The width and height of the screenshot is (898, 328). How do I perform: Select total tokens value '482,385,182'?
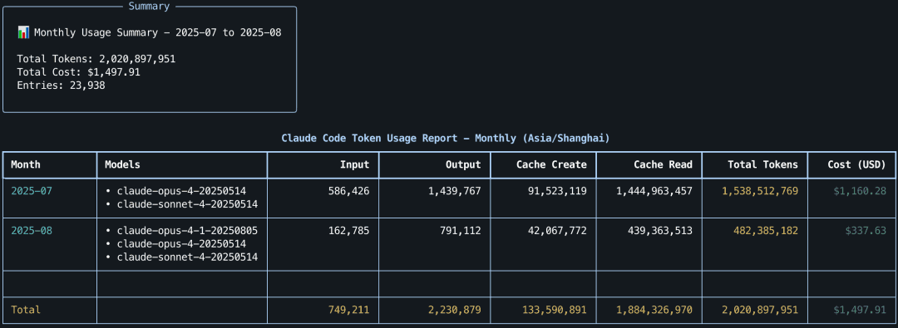point(766,231)
